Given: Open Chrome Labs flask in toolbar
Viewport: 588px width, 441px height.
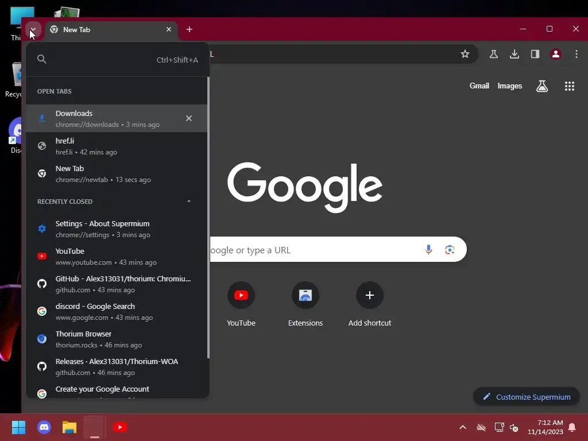Looking at the screenshot, I should (494, 54).
